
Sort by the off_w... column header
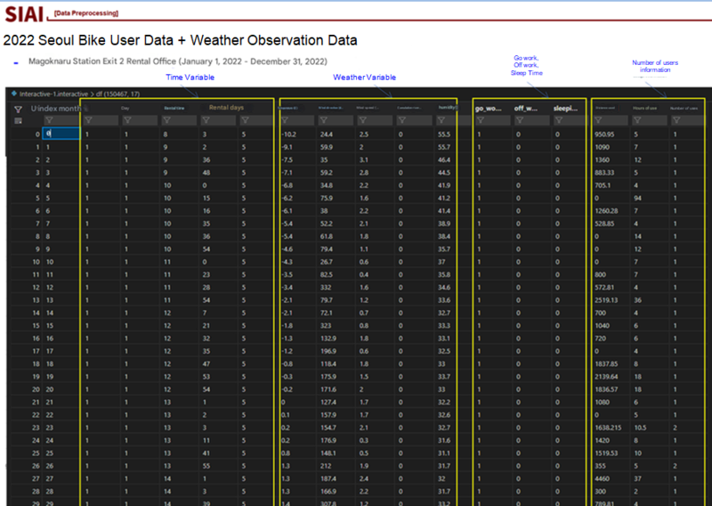click(x=529, y=108)
